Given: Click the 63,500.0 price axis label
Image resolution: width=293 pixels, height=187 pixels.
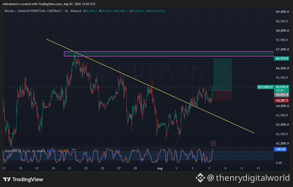Looking at the screenshot, I should point(282,115).
